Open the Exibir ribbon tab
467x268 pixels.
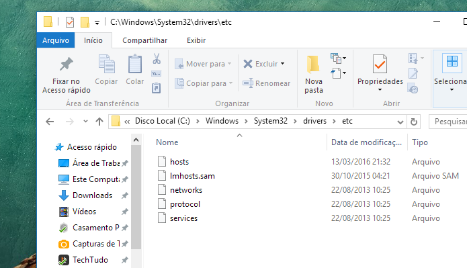pos(196,40)
